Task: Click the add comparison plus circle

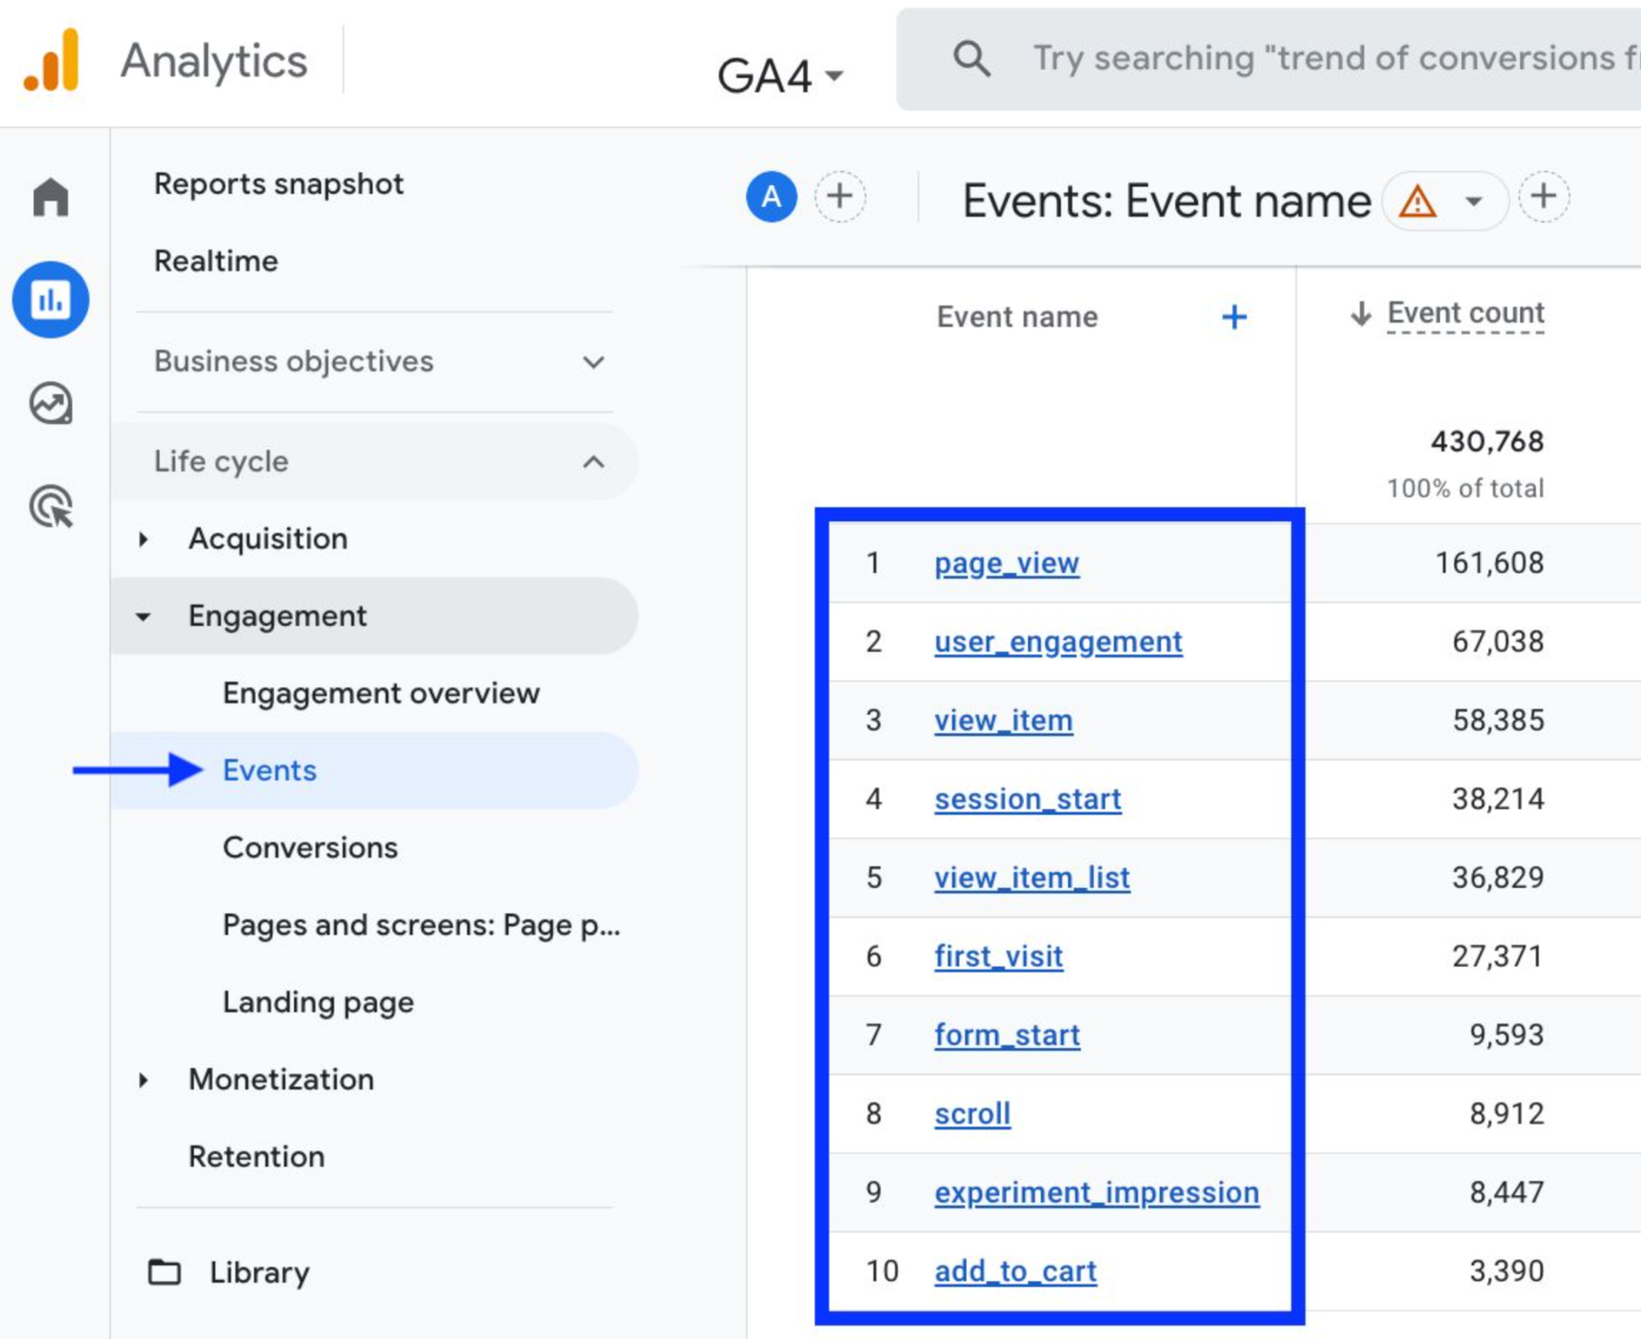Action: tap(840, 197)
